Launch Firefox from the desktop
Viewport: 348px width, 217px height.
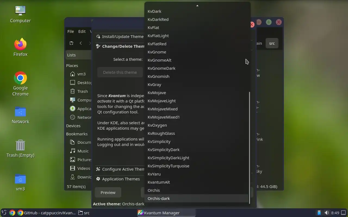coord(20,47)
